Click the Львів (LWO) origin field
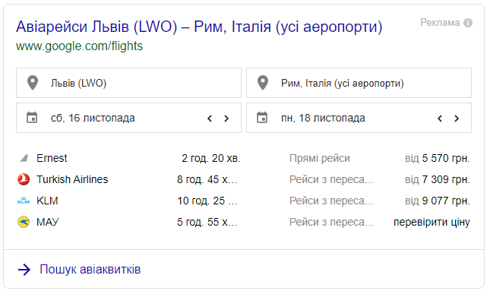 click(128, 83)
